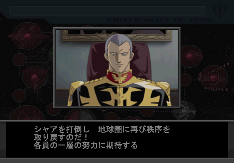
Task: Select the space colony node at far right
Action: point(214,77)
